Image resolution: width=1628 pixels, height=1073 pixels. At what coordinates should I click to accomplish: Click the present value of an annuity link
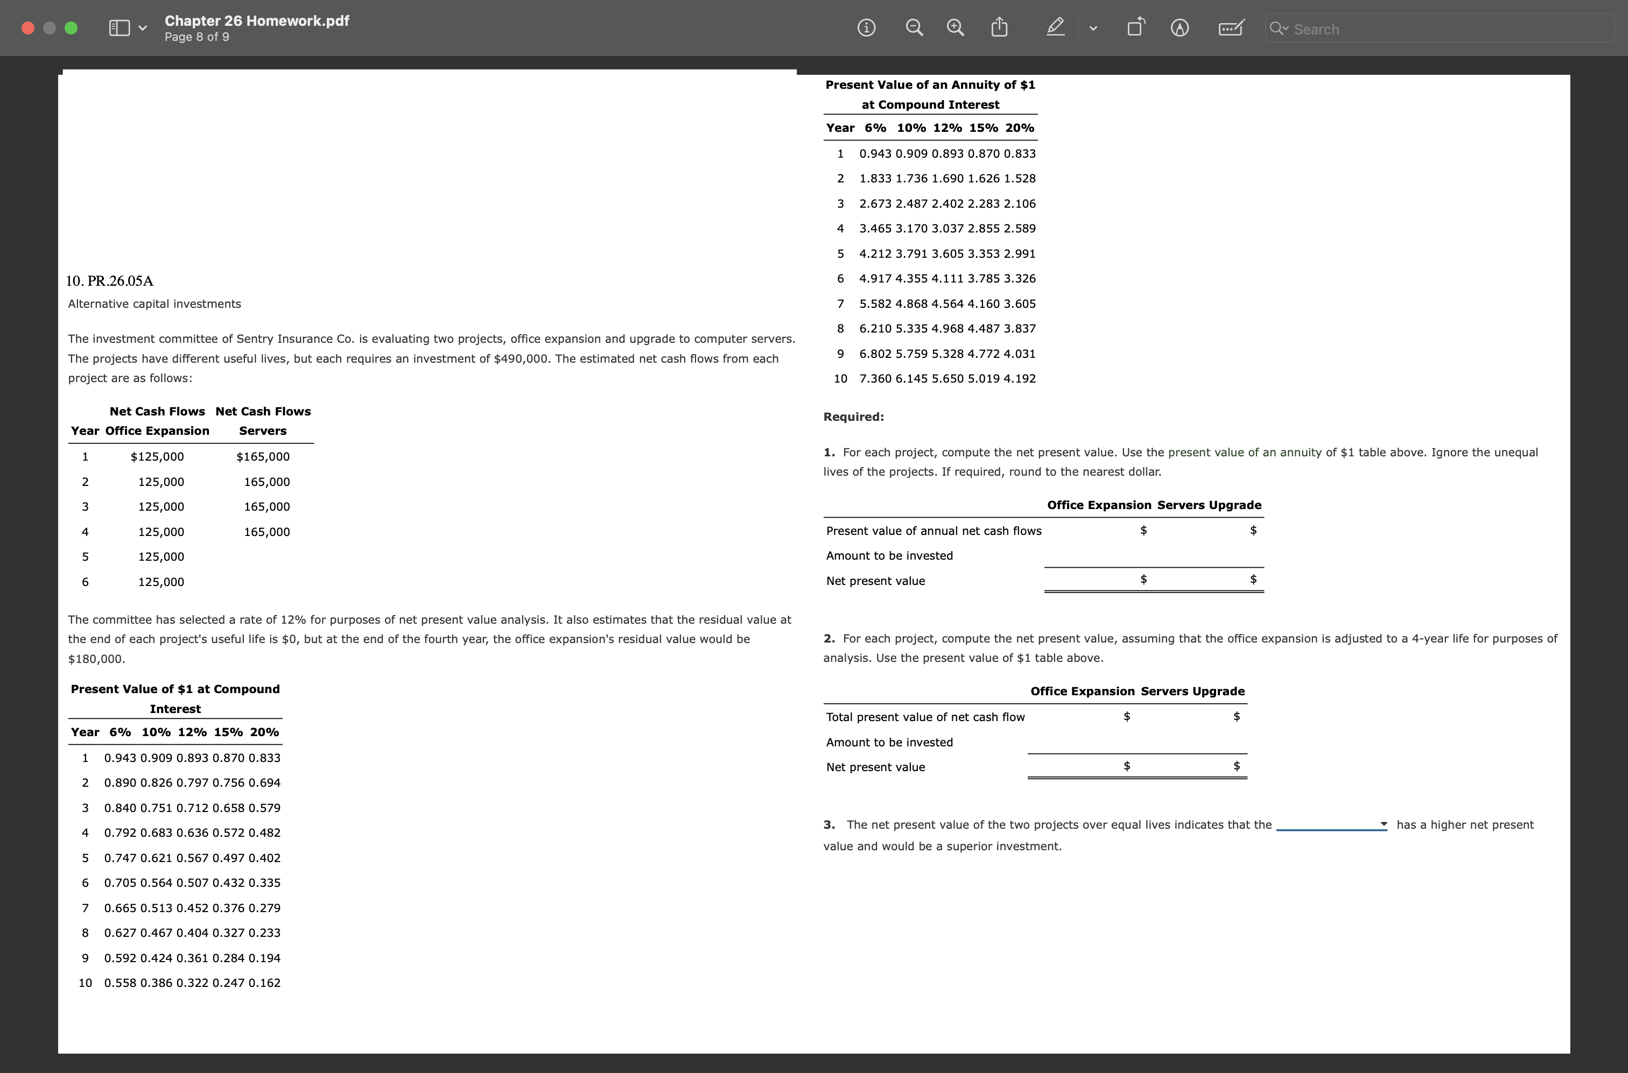pyautogui.click(x=1244, y=453)
